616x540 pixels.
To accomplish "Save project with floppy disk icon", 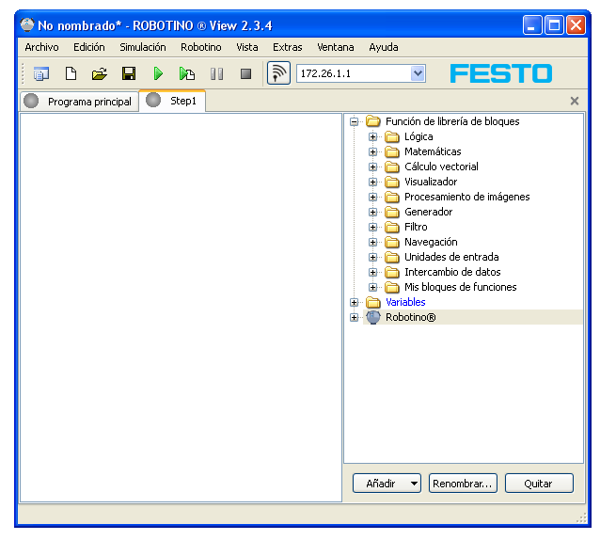I will [x=129, y=73].
